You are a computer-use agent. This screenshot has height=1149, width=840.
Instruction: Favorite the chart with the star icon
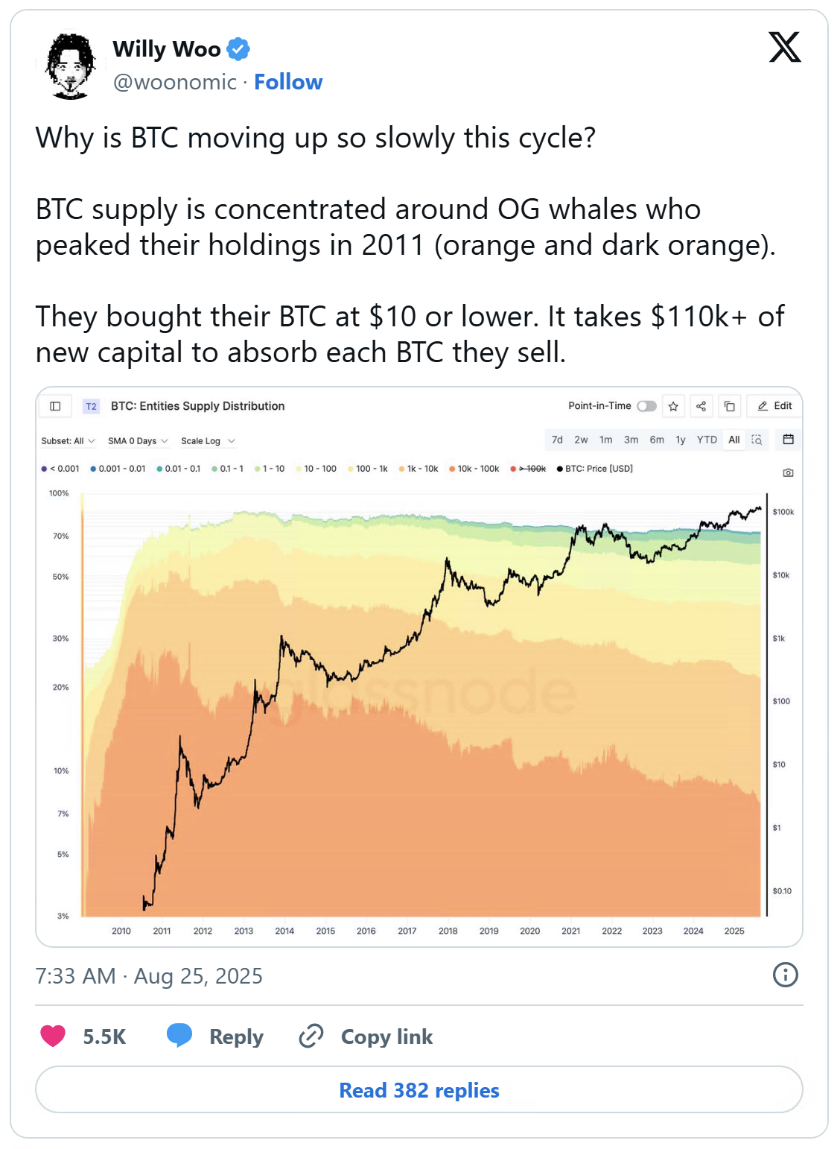click(673, 406)
